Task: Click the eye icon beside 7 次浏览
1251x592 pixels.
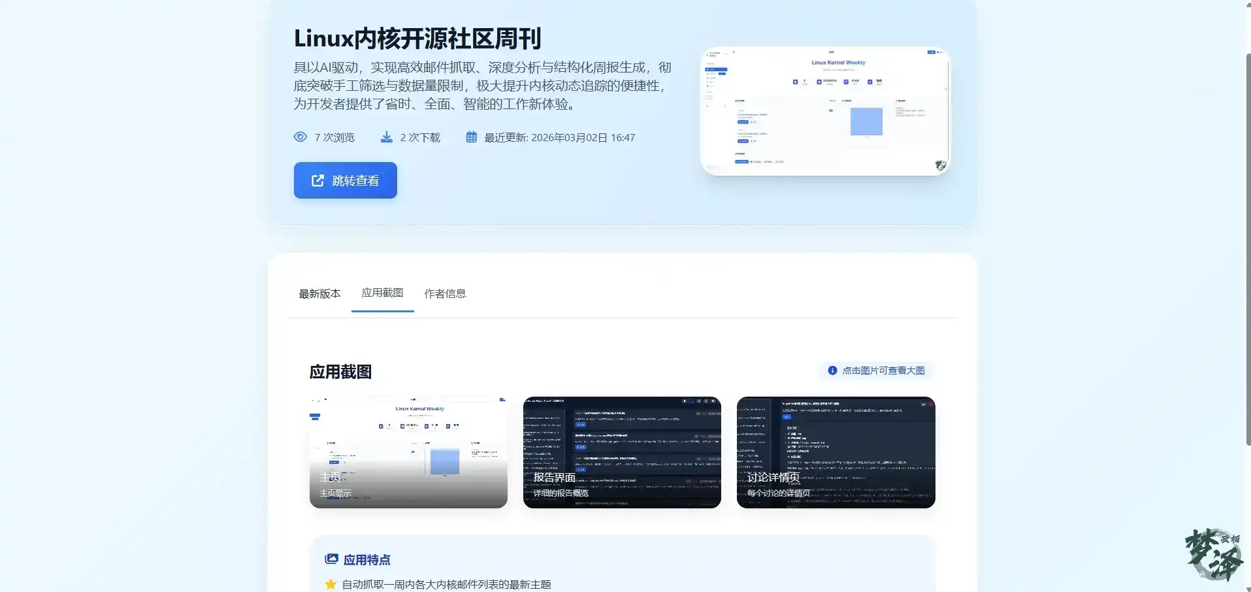Action: pyautogui.click(x=301, y=137)
